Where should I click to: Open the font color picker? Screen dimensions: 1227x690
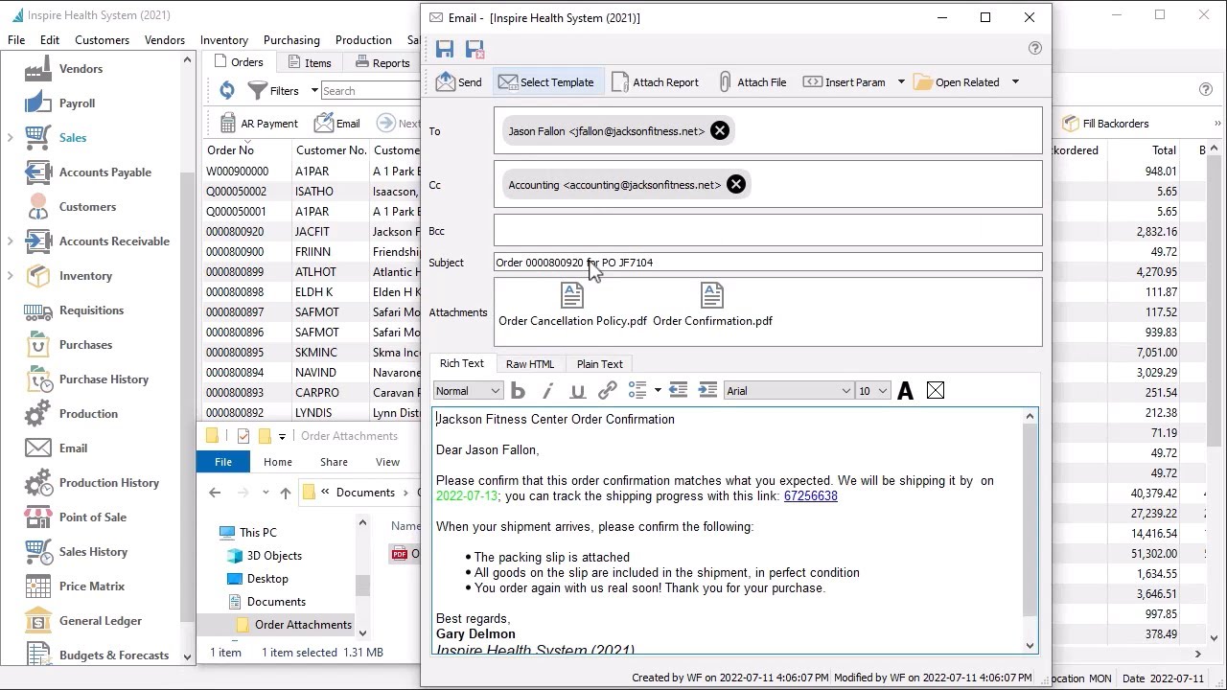905,391
